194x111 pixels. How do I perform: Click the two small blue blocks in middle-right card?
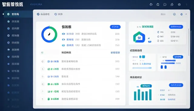tap(164, 67)
